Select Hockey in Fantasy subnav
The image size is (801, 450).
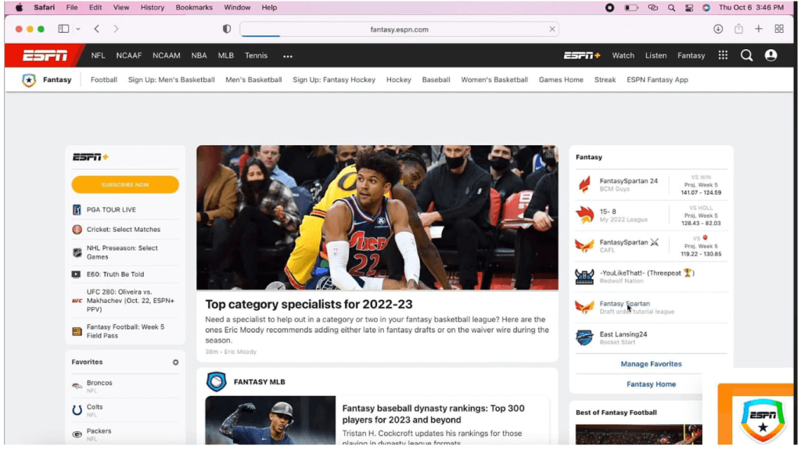pyautogui.click(x=398, y=80)
